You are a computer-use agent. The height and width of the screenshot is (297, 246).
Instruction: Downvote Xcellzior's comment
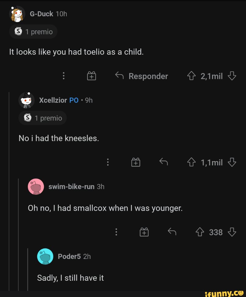[232, 162]
